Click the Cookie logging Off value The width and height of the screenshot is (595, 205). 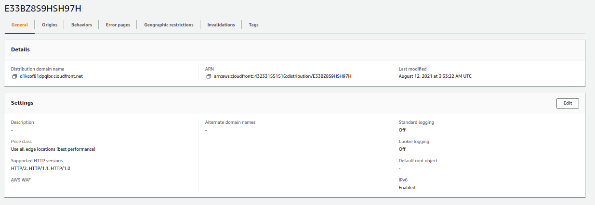(402, 149)
